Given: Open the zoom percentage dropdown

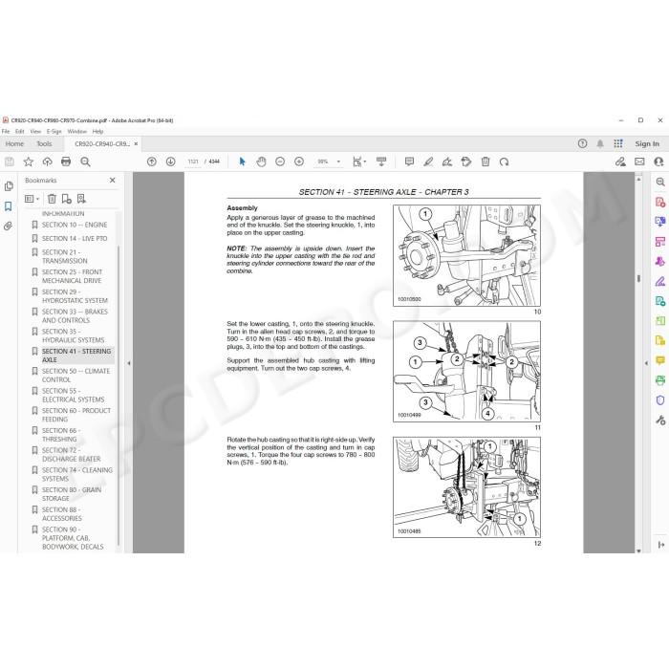Looking at the screenshot, I should (x=338, y=162).
